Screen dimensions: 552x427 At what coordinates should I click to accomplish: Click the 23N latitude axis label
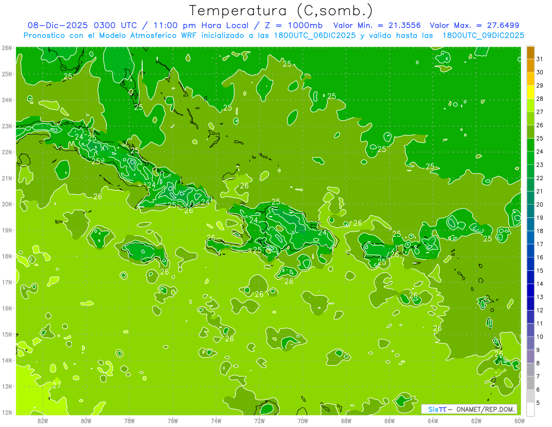click(x=6, y=126)
